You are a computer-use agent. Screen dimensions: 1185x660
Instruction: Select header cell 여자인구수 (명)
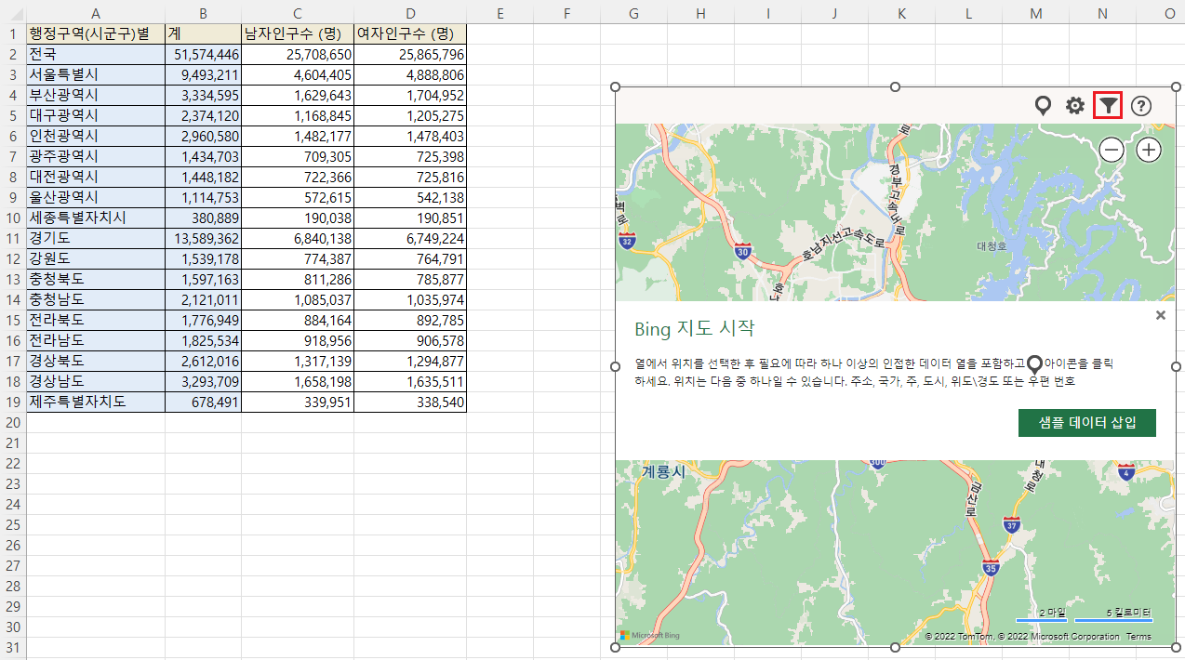pos(410,34)
